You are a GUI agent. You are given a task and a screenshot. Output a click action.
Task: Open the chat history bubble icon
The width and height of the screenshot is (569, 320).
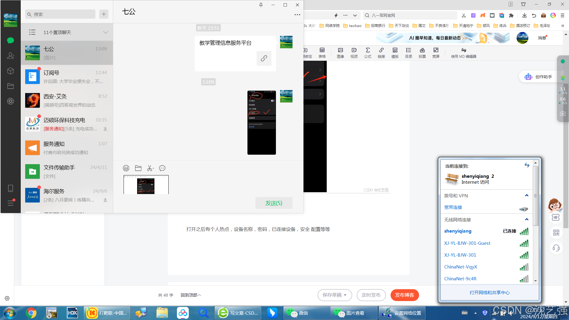pos(162,168)
